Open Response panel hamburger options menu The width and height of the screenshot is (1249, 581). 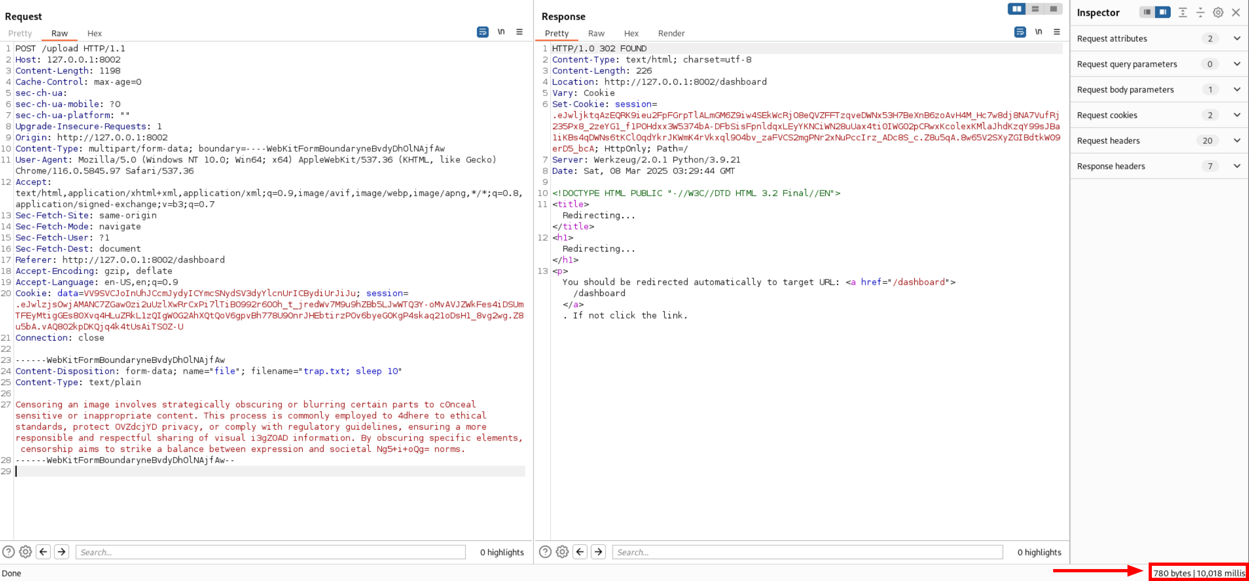[1057, 32]
